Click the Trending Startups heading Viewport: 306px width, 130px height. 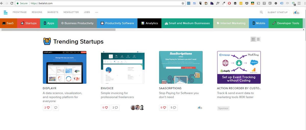tap(78, 41)
